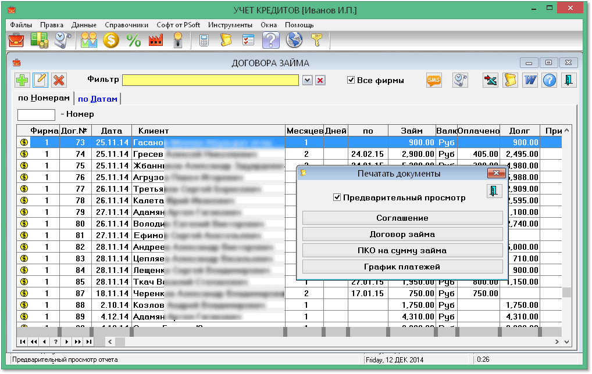The height and width of the screenshot is (374, 592).
Task: Click the exit door icon in the window toolbar
Action: point(568,80)
